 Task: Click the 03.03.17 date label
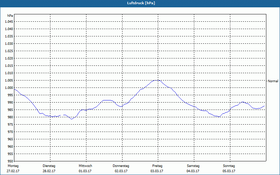[157, 171]
